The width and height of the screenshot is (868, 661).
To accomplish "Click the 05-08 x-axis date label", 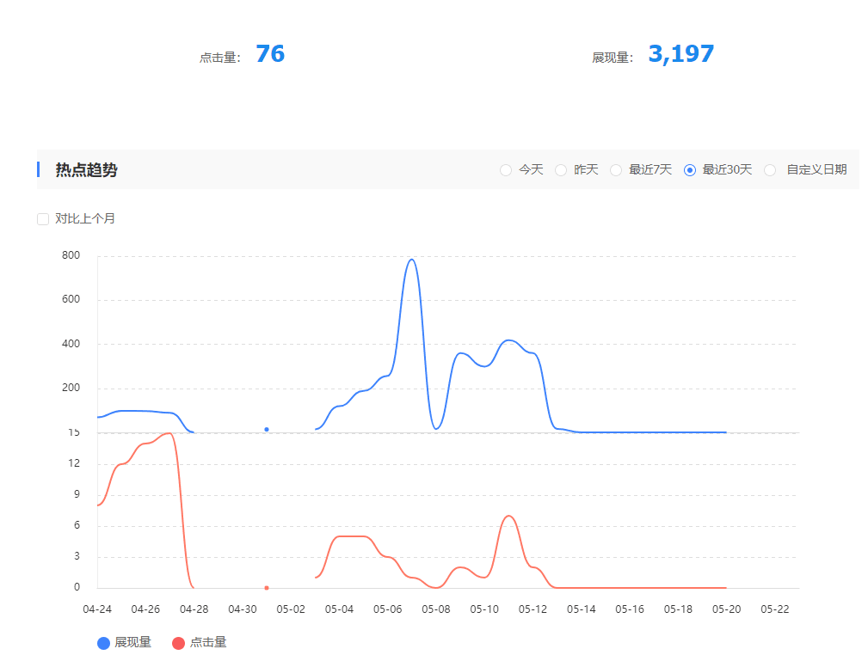I will point(435,609).
